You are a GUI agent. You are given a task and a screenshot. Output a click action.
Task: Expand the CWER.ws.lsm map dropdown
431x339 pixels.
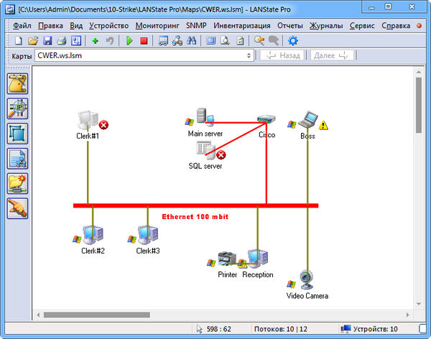(x=249, y=55)
